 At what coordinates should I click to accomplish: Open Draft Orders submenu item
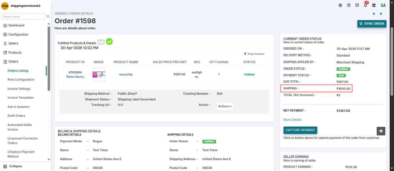click(16, 116)
